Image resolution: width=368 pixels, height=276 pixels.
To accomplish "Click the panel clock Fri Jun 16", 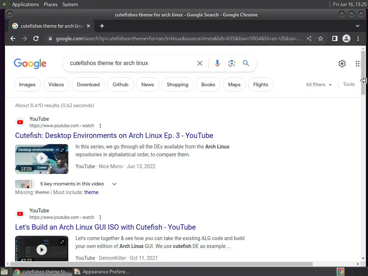I will [x=350, y=4].
